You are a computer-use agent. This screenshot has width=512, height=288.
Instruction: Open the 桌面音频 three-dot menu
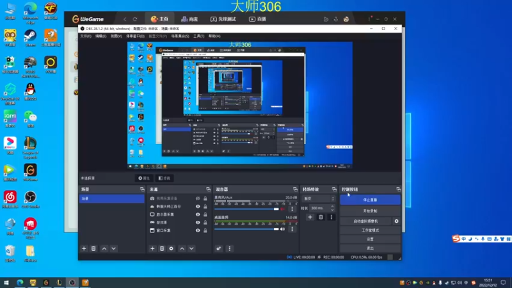[292, 229]
